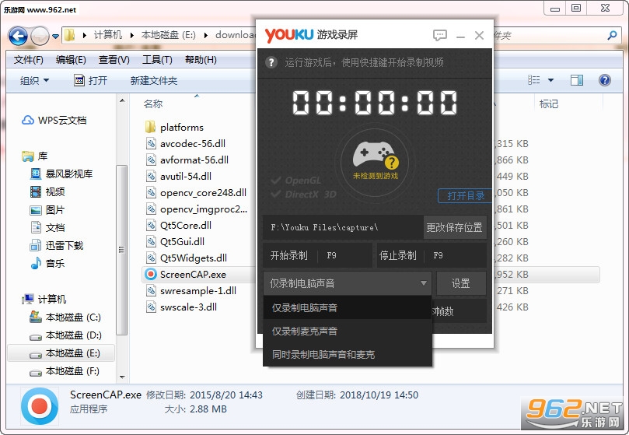Toggle the OpenGL checkmark option
This screenshot has width=629, height=435.
click(295, 181)
